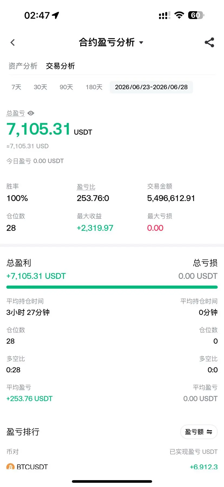Select the 30天 period filter
Screen dimensions: 224x487
(40, 87)
